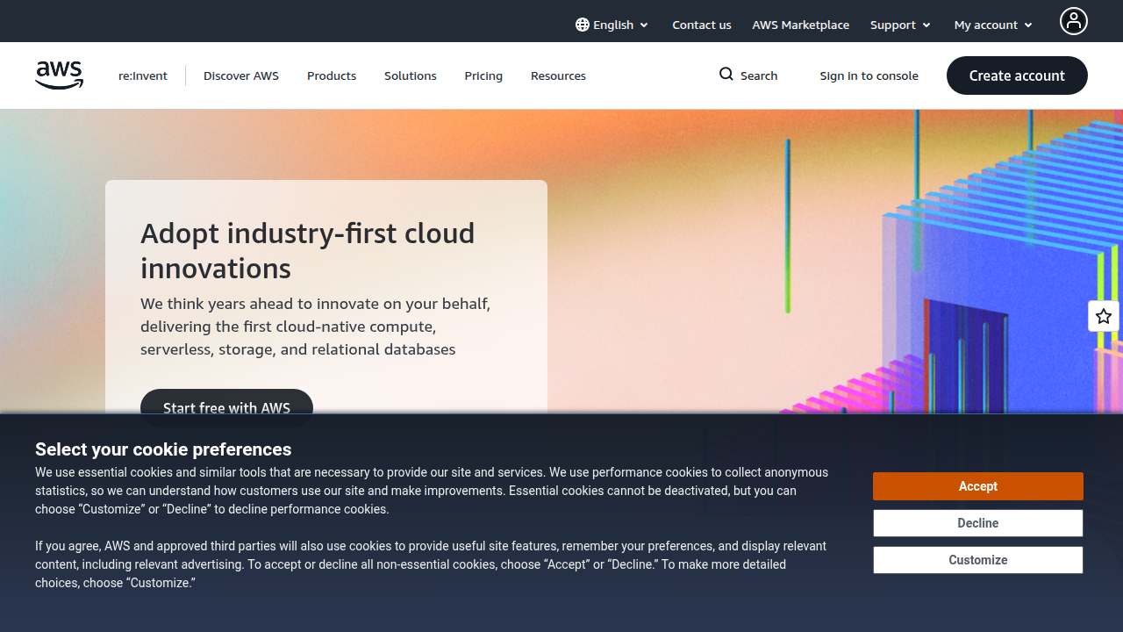Click the globe language icon
1123x632 pixels.
[x=583, y=25]
